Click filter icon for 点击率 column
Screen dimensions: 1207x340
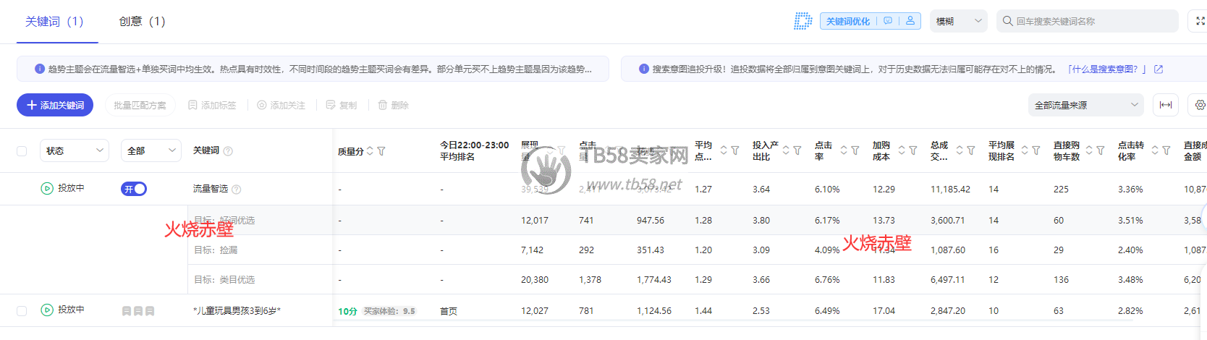tap(855, 150)
